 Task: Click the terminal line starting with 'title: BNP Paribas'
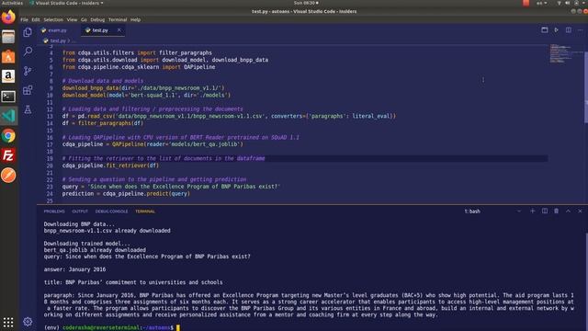[x=133, y=282]
